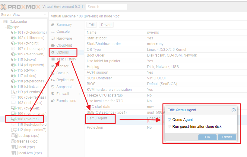Click the Replication arrows icon

tap(53, 80)
